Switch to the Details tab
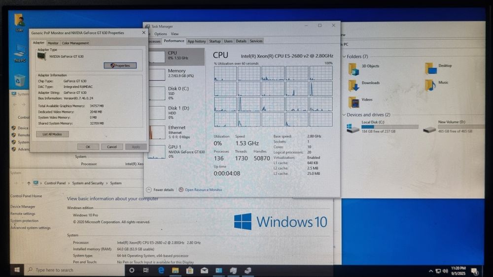 point(241,41)
